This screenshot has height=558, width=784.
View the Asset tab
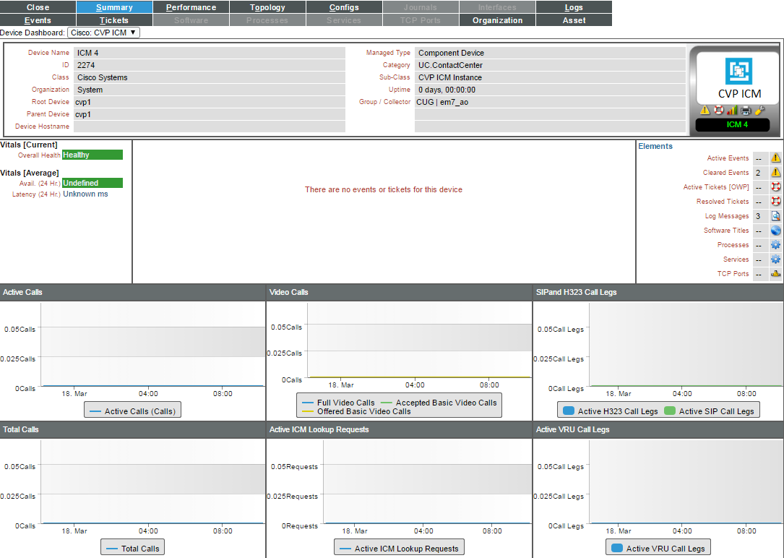(x=574, y=20)
